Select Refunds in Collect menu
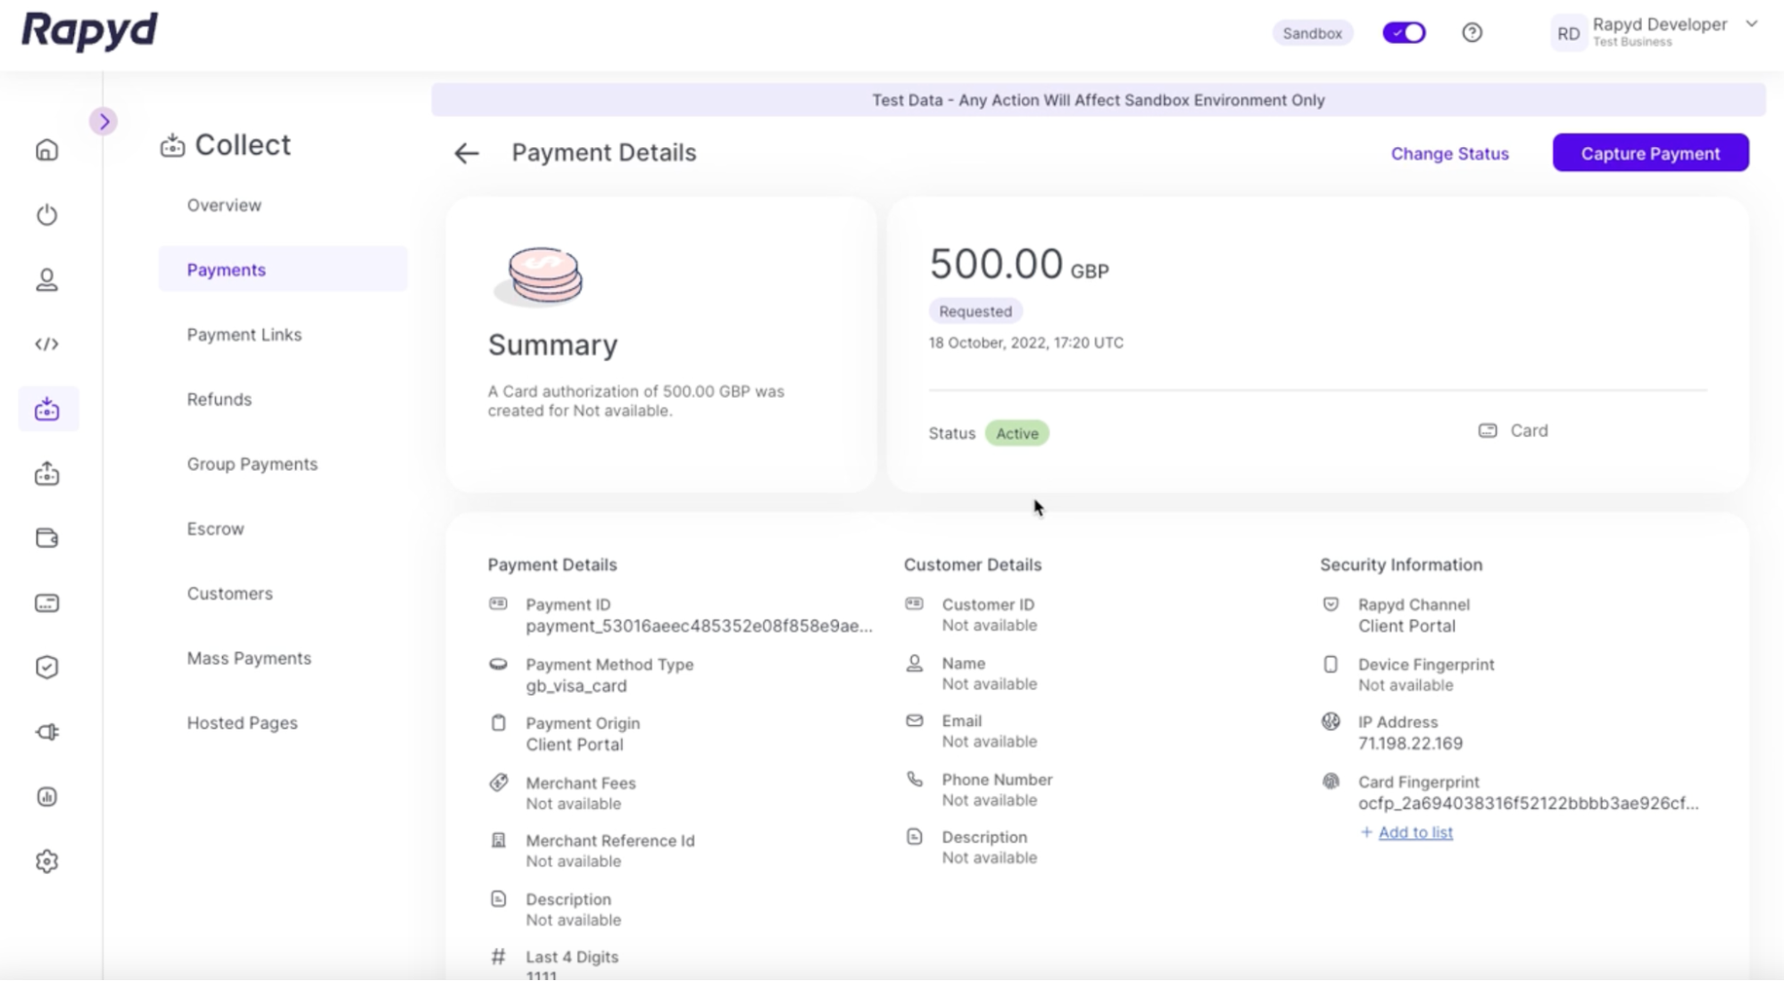 coord(219,400)
